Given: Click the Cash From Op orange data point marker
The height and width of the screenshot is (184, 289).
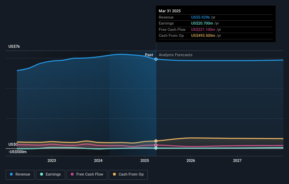Looking at the screenshot, I should [156, 141].
